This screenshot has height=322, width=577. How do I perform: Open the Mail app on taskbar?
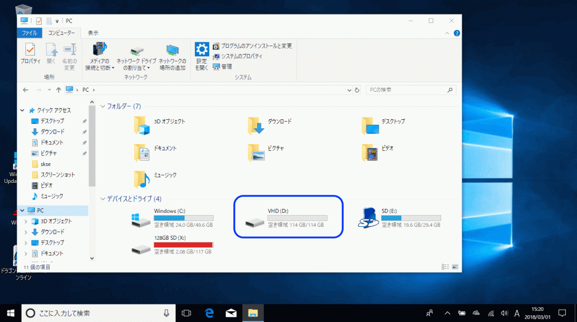(x=231, y=313)
